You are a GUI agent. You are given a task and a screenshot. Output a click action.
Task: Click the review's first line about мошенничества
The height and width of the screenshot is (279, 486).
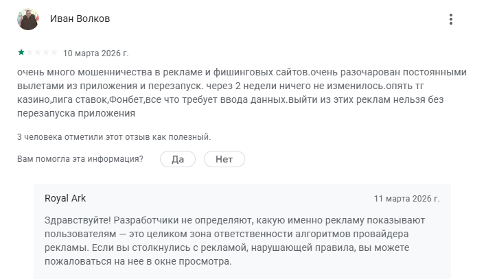233,73
